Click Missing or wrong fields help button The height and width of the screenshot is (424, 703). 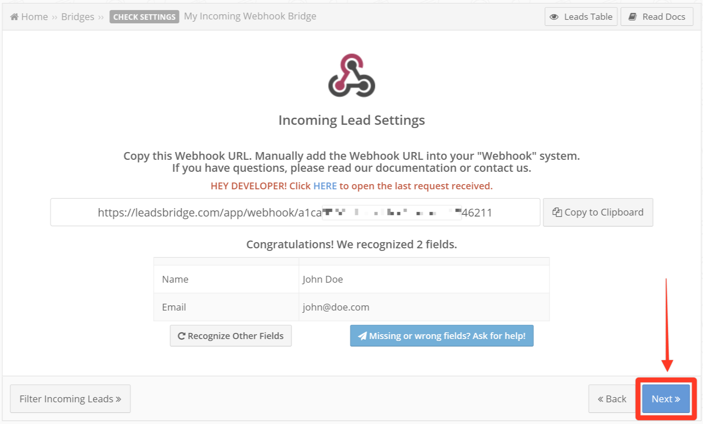442,336
